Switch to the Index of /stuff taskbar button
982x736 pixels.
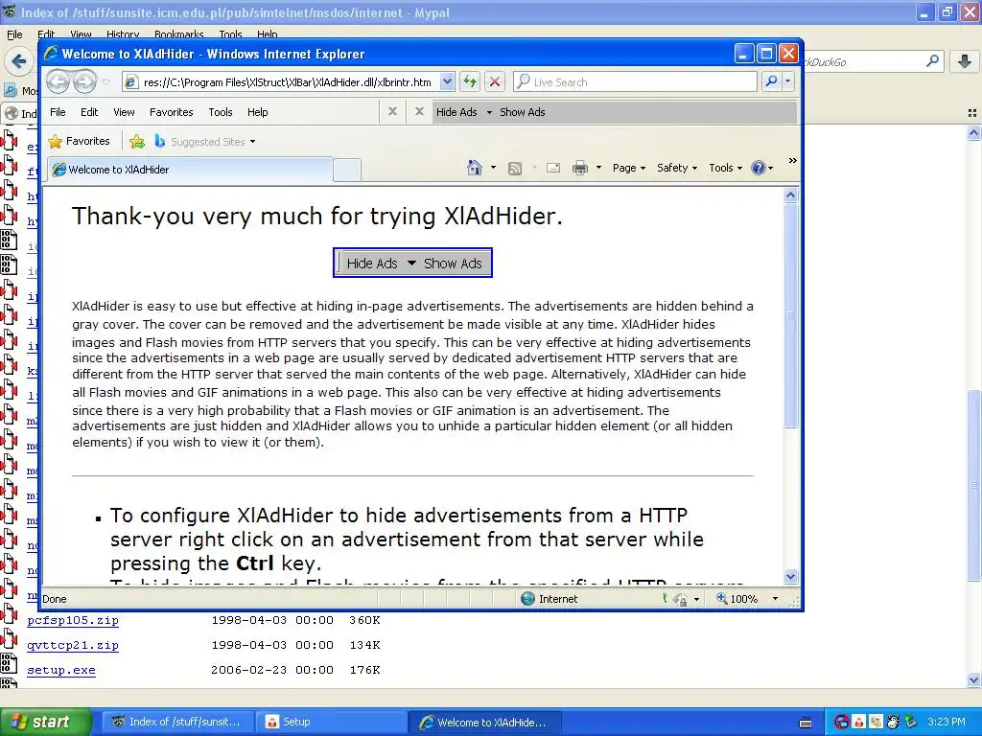(177, 723)
